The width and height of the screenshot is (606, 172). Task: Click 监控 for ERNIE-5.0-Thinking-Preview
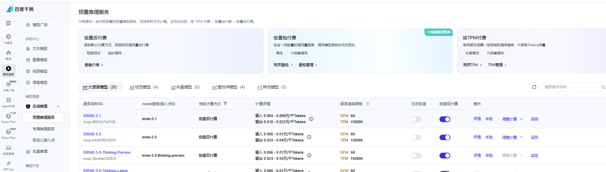tap(535, 155)
